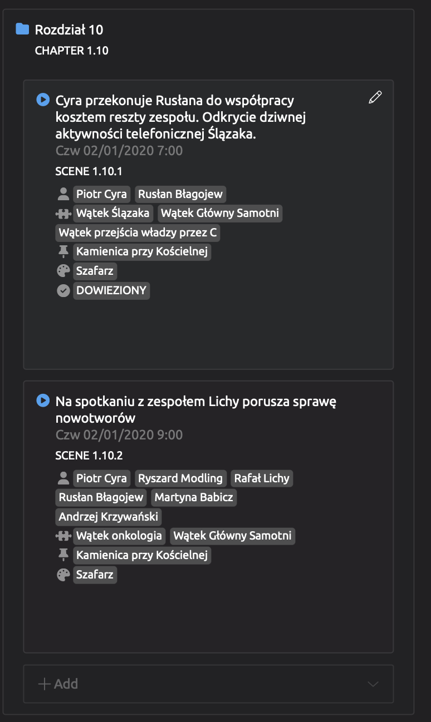The image size is (431, 722).
Task: Click the Rafał Lichy character tag
Action: coord(262,478)
